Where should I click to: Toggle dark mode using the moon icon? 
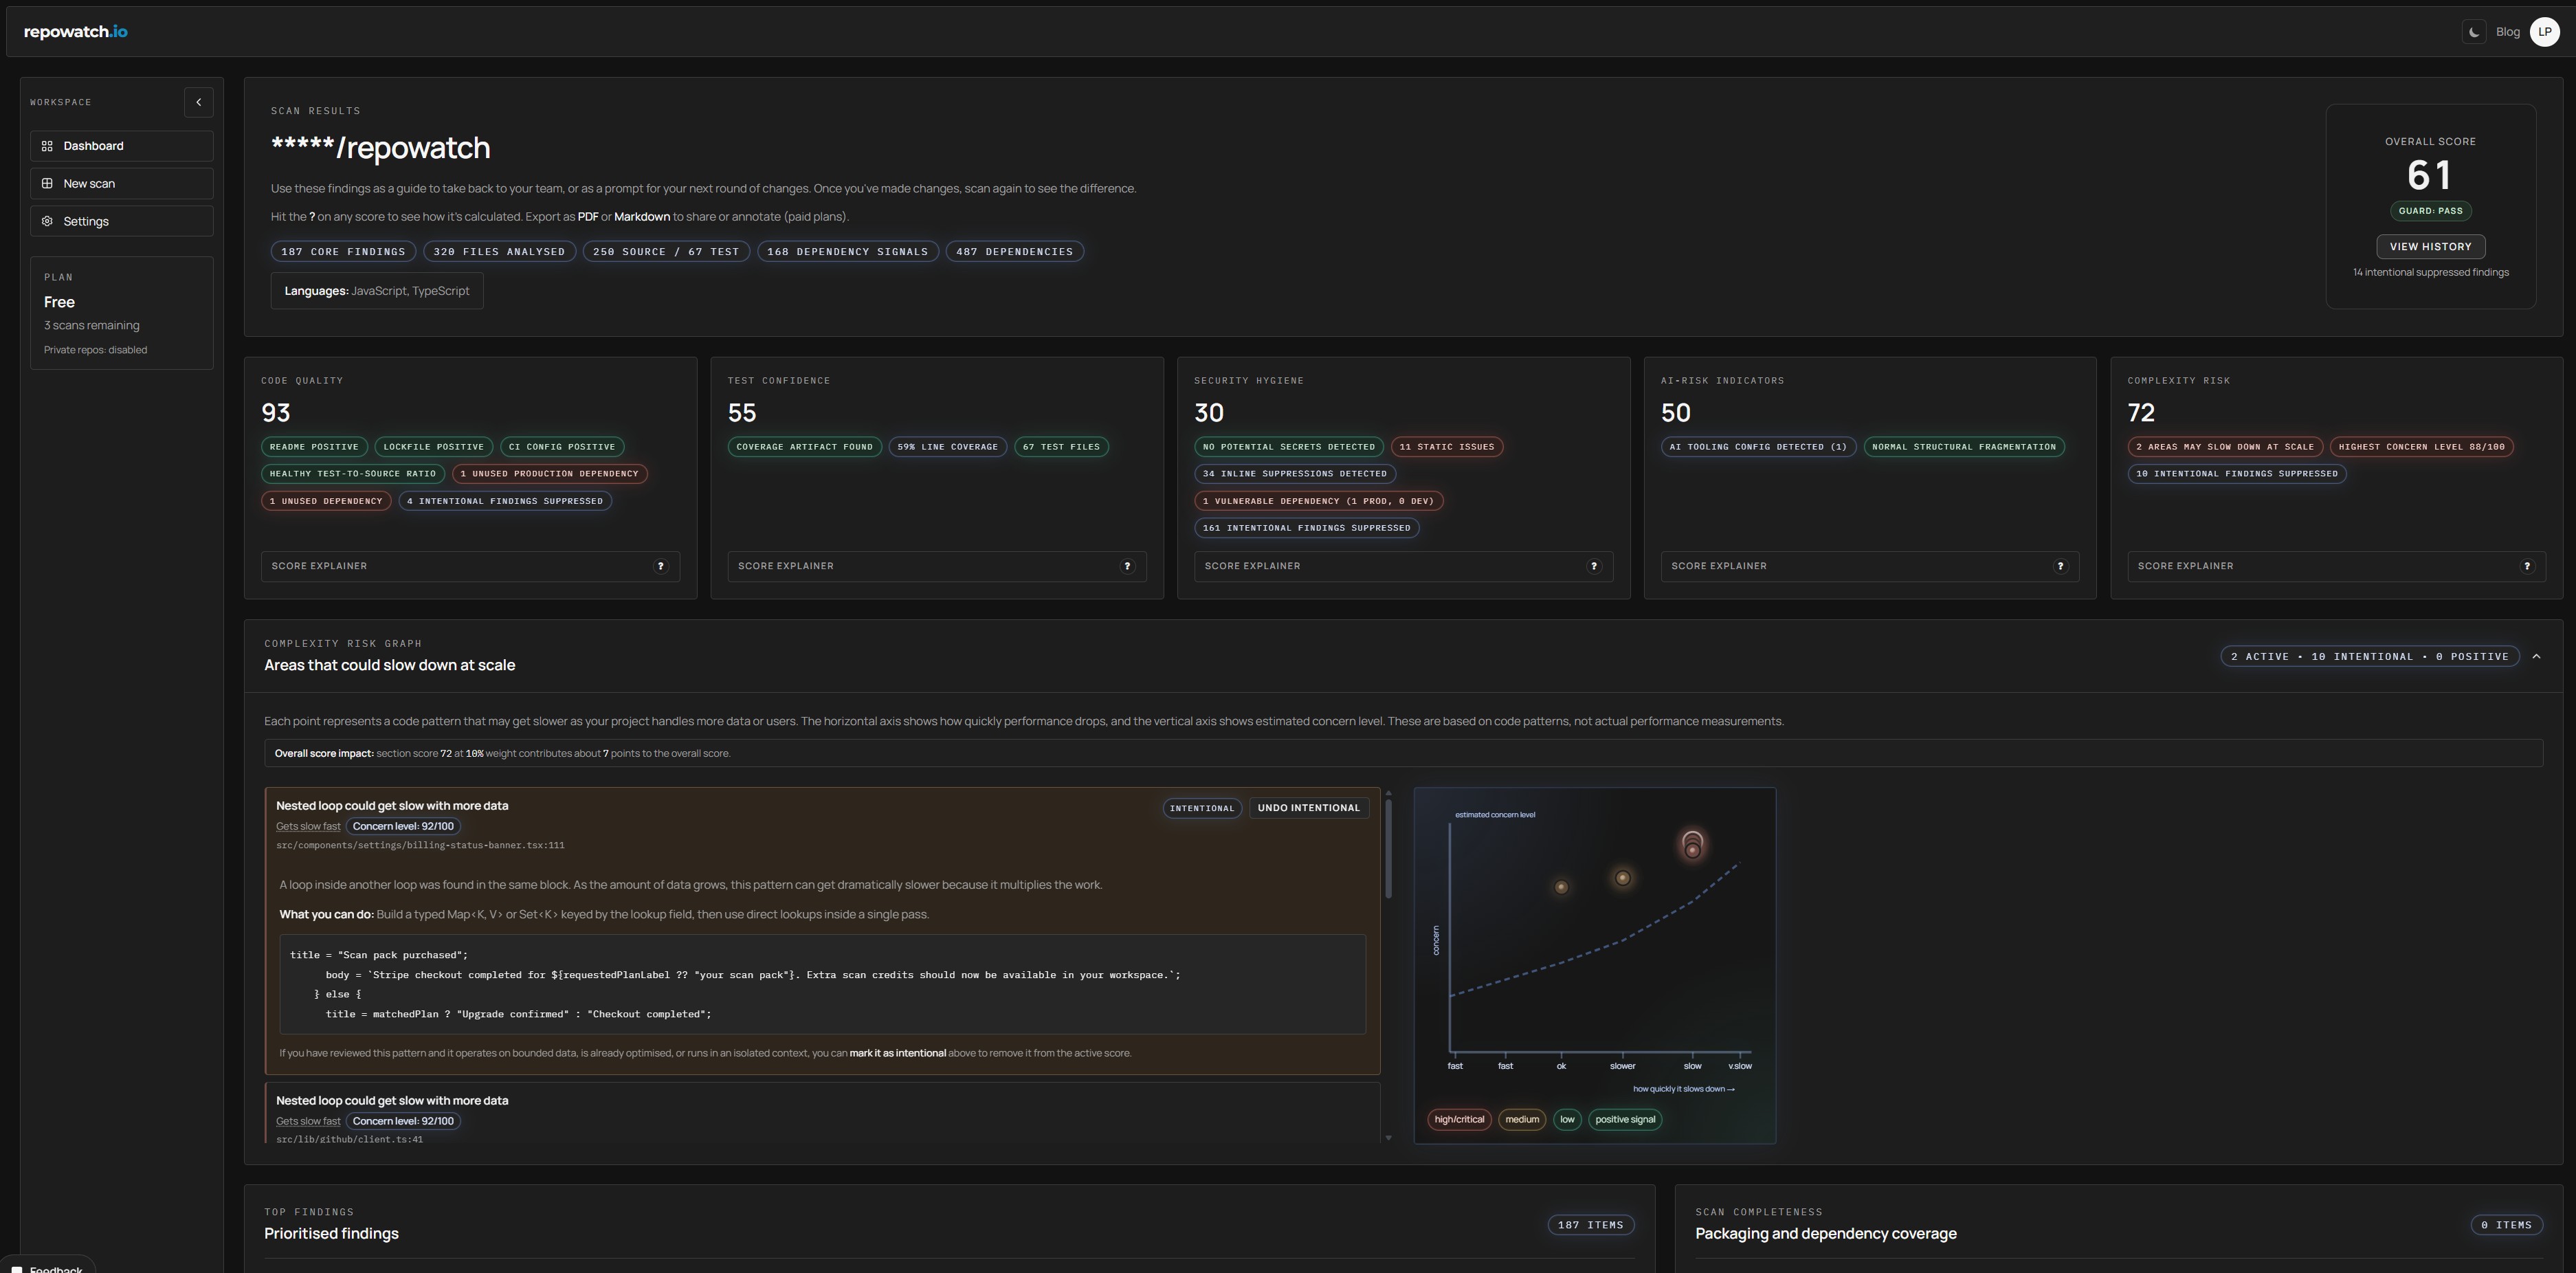click(x=2473, y=32)
